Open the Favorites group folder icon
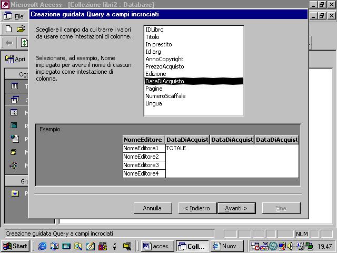This screenshot has height=253, width=337. [x=15, y=193]
